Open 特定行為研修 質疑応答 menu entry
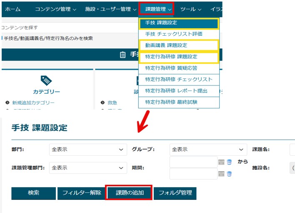Image resolution: width=295 pixels, height=213 pixels. pyautogui.click(x=179, y=68)
